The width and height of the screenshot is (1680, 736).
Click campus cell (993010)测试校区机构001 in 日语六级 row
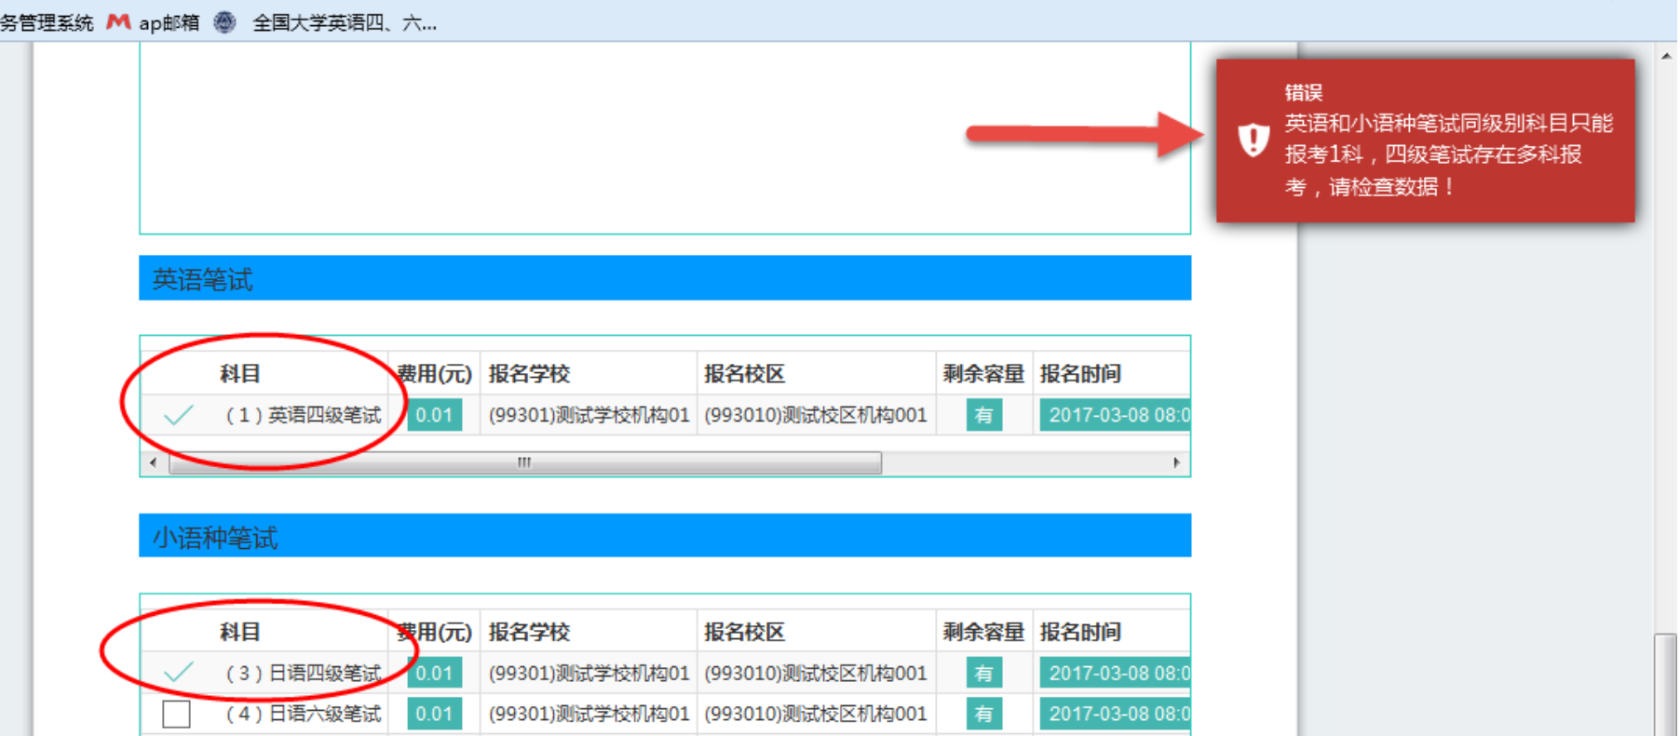tap(816, 714)
